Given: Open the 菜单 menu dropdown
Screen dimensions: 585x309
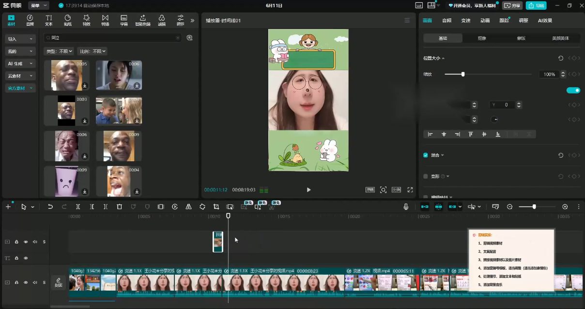Looking at the screenshot, I should pos(38,5).
